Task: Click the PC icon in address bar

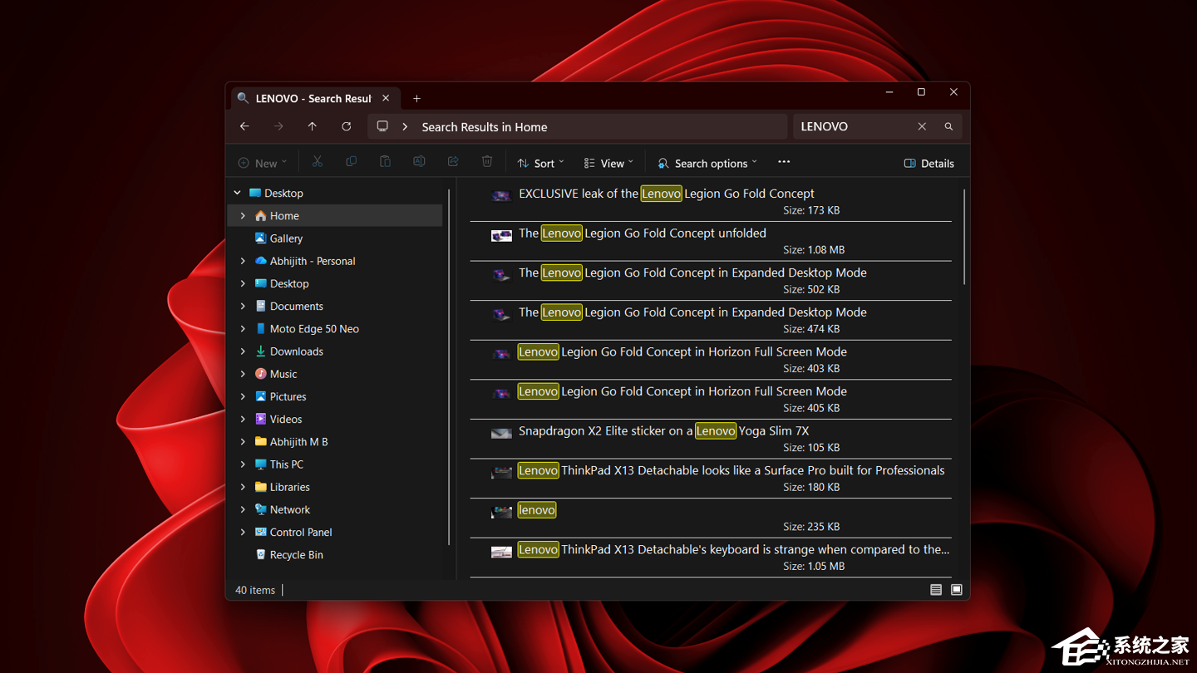Action: (x=382, y=126)
